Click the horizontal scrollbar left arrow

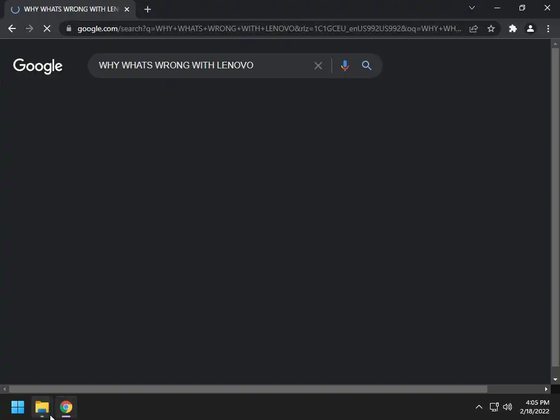4,389
